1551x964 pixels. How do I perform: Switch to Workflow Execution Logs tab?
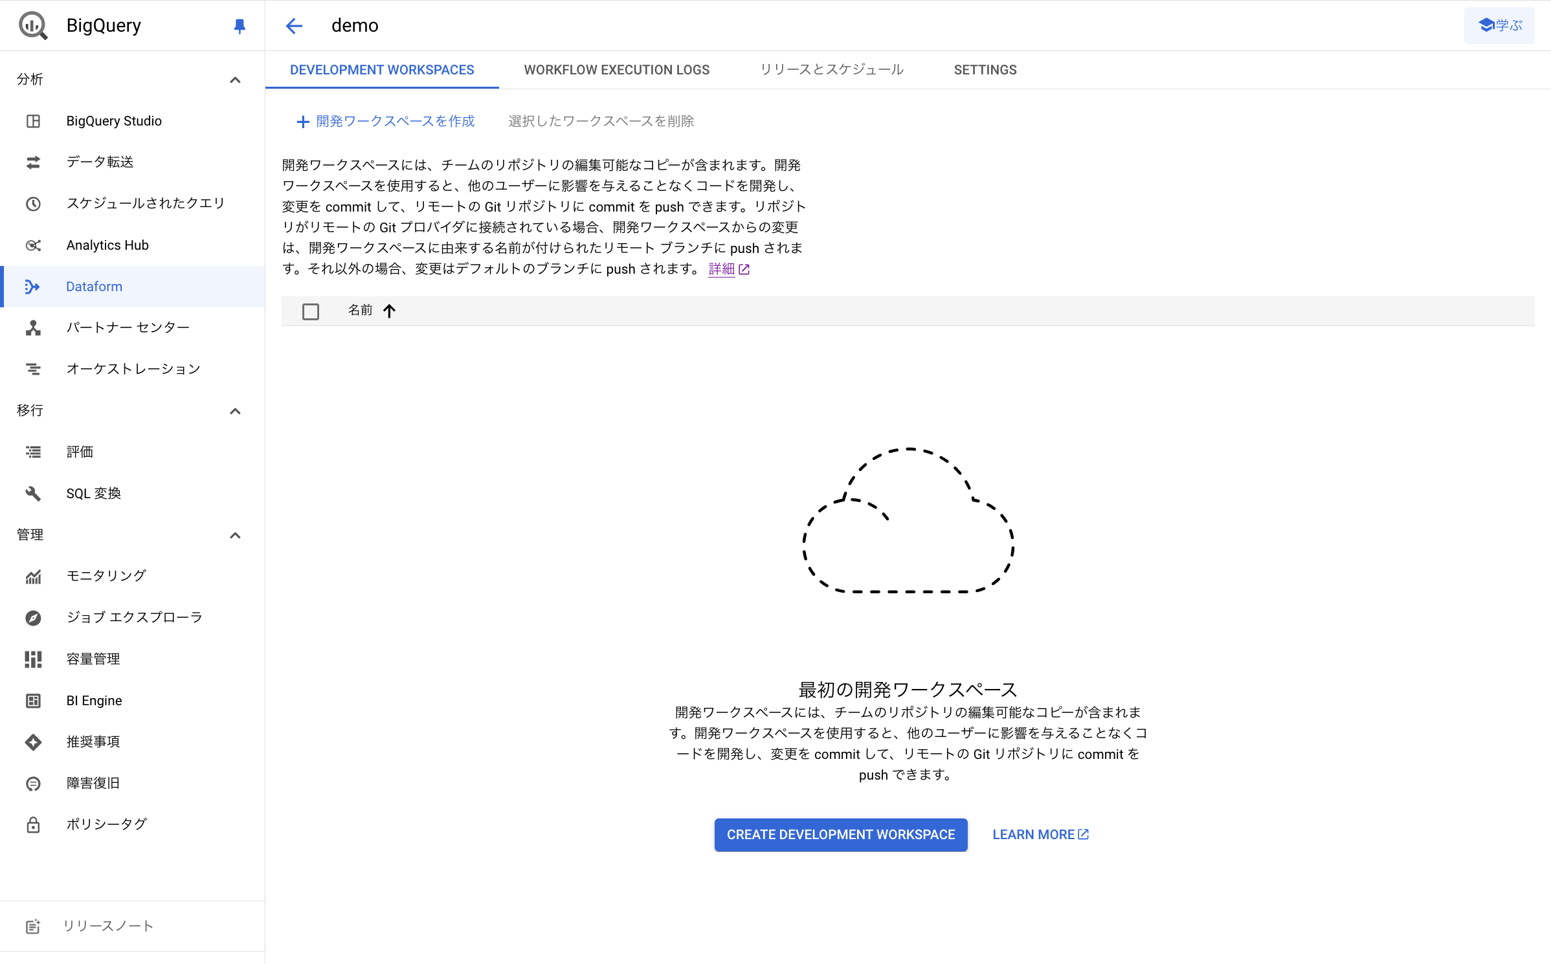tap(616, 70)
